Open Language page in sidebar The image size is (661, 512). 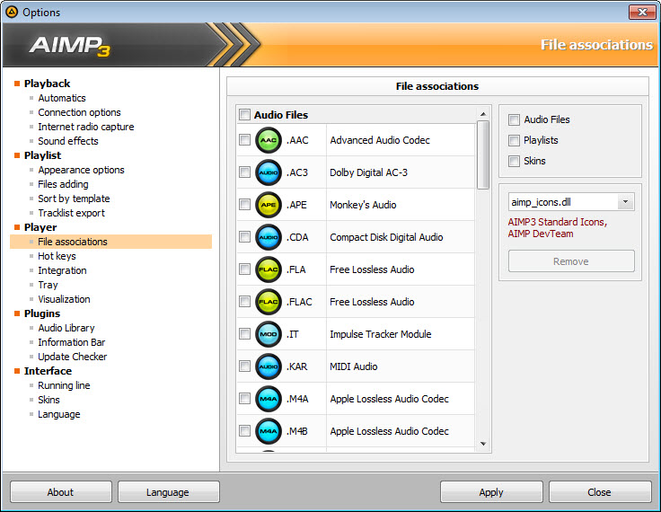[59, 414]
